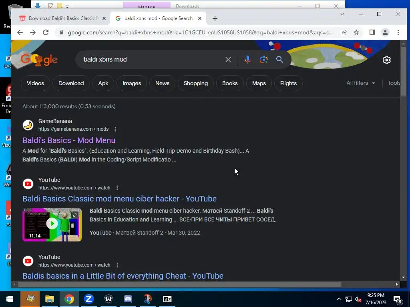The image size is (410, 307).
Task: Open Baldis basics Little Bit of everything Cheat link
Action: click(123, 276)
